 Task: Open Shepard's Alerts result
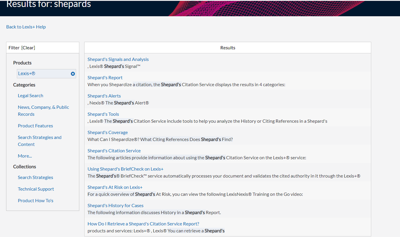104,96
